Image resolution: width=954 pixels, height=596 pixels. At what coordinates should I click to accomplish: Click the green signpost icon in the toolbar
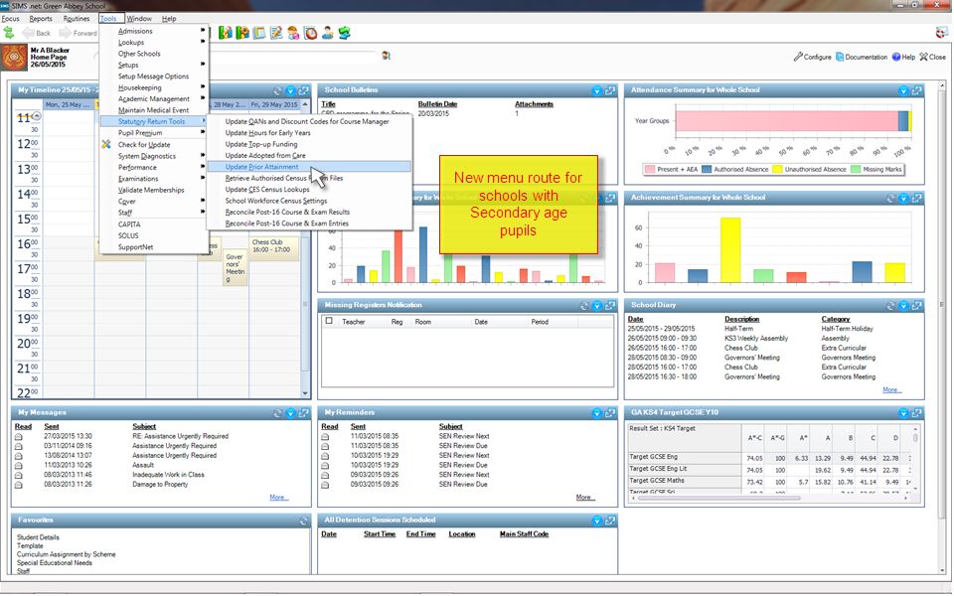click(345, 33)
